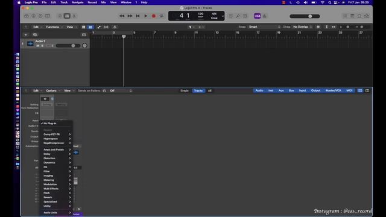This screenshot has width=386, height=217.
Task: Open the Loop Browser
Action: [359, 16]
